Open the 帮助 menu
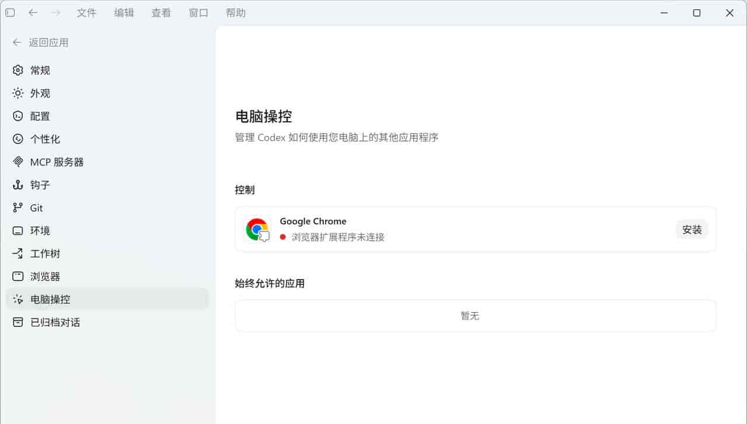Viewport: 747px width, 424px height. (236, 12)
